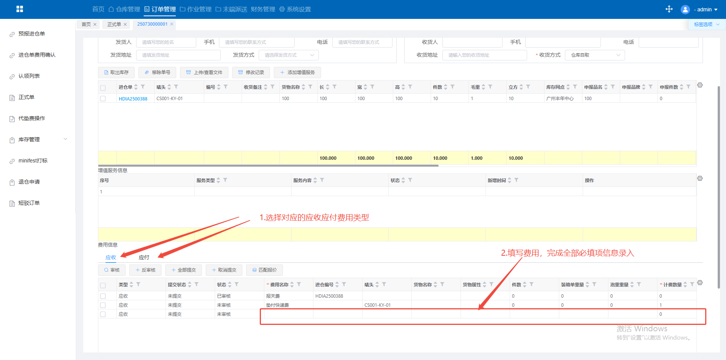
Task: Check the HDIA2500388 row checkbox
Action: point(103,99)
